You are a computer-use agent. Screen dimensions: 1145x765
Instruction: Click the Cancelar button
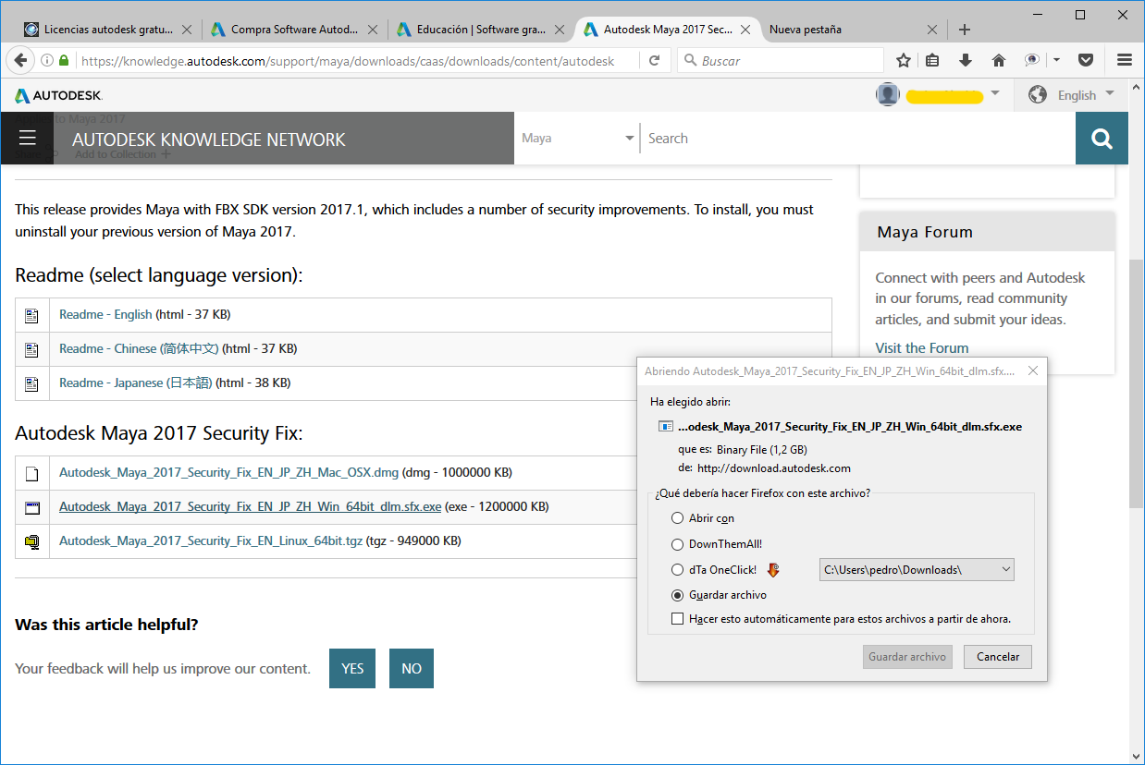(998, 657)
